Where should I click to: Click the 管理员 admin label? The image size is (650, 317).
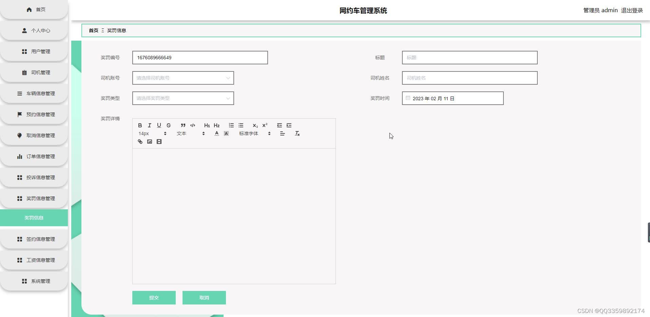(600, 10)
